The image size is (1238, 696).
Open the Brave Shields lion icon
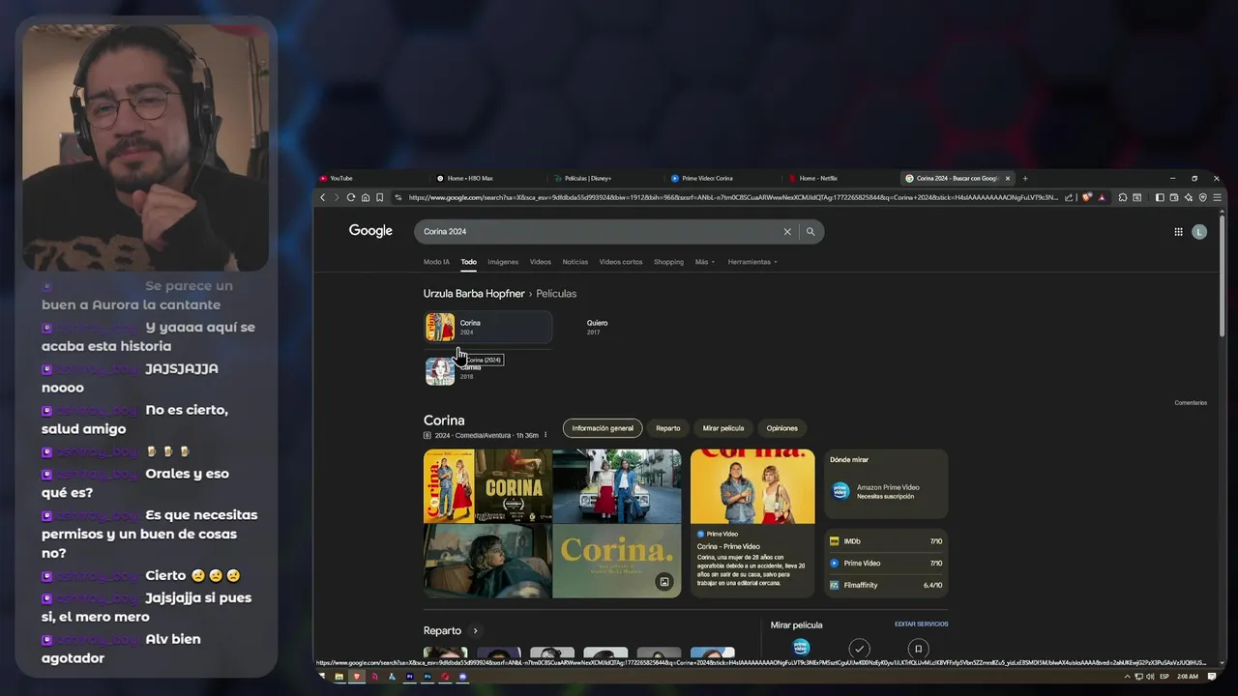tap(1087, 197)
